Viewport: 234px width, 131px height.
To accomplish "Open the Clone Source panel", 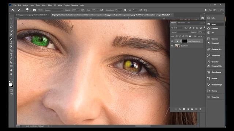I will point(216,72).
